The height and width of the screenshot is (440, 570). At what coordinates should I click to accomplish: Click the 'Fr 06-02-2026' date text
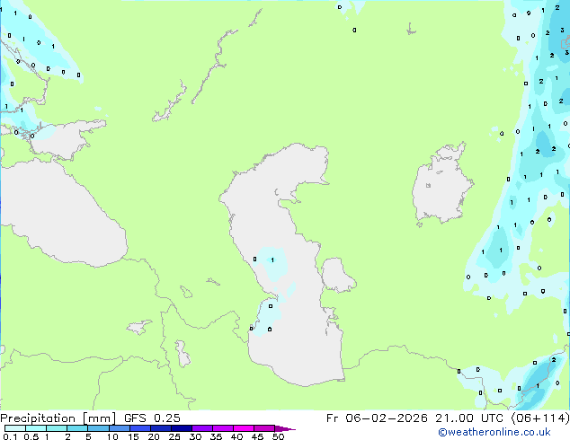(x=377, y=418)
